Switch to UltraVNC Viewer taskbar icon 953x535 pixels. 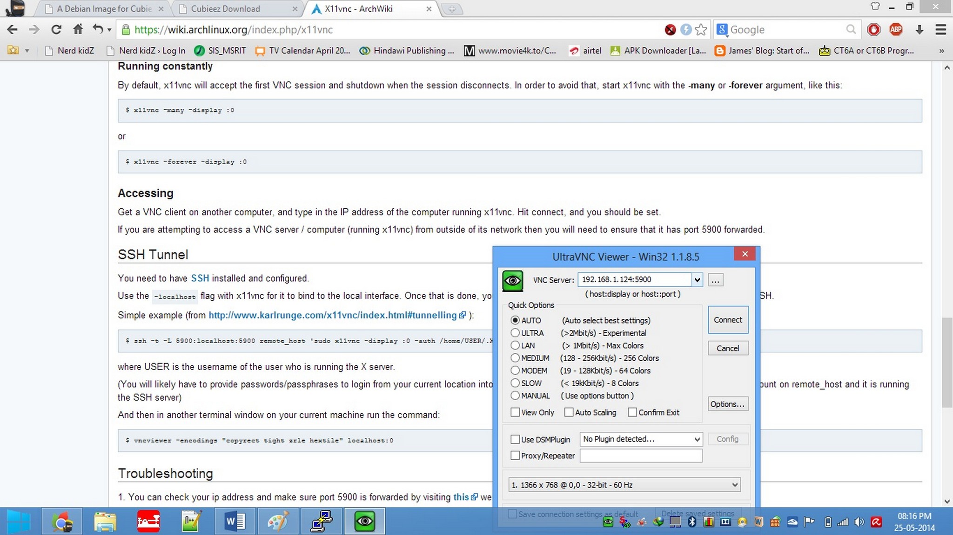click(x=364, y=521)
